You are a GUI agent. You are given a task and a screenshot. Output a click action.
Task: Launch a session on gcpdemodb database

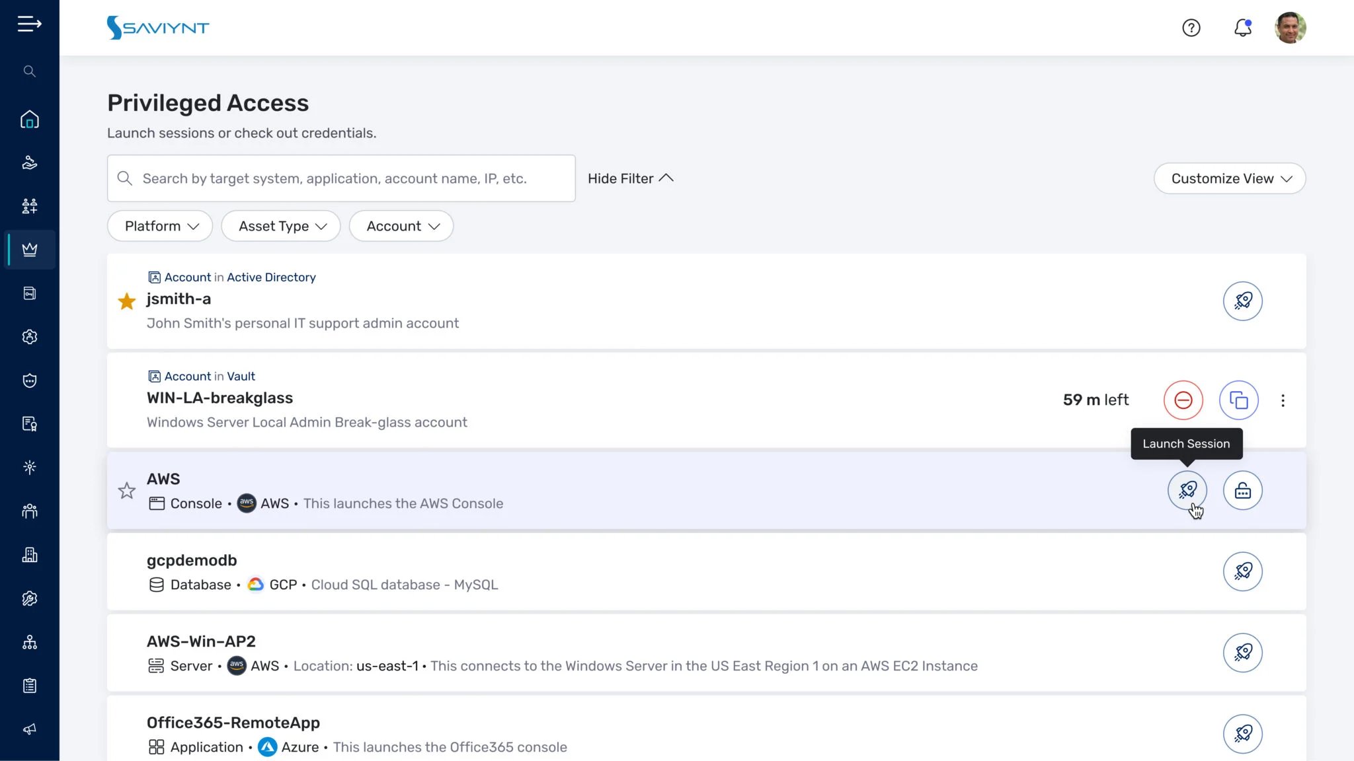[x=1243, y=571]
